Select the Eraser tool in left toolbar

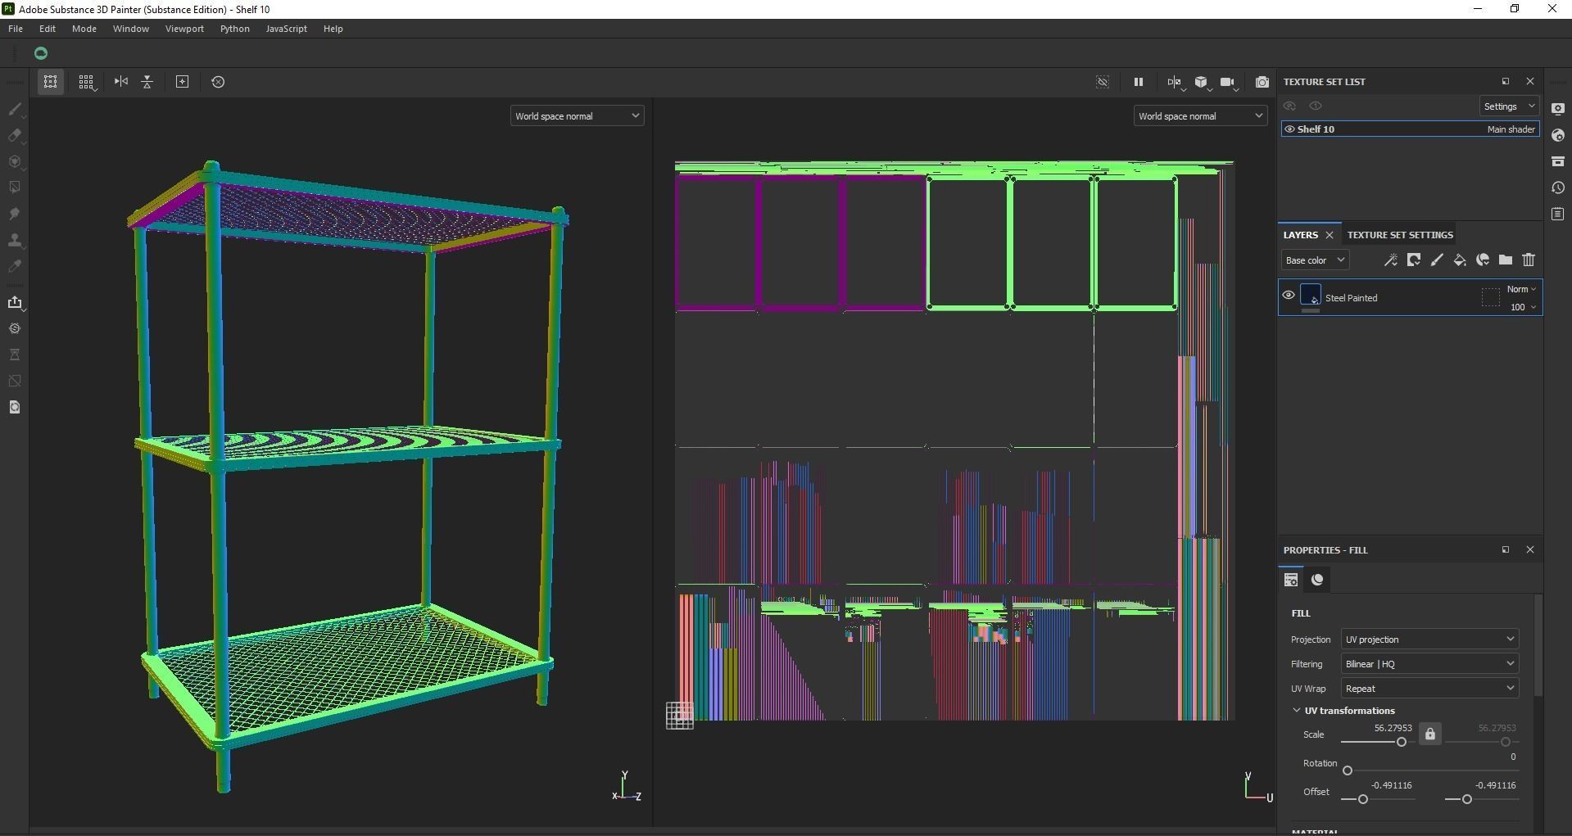[15, 135]
